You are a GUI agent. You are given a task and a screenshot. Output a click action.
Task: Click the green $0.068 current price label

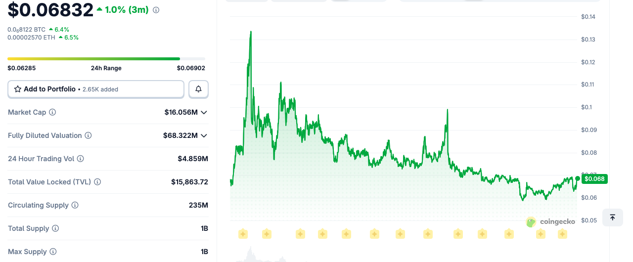point(594,178)
